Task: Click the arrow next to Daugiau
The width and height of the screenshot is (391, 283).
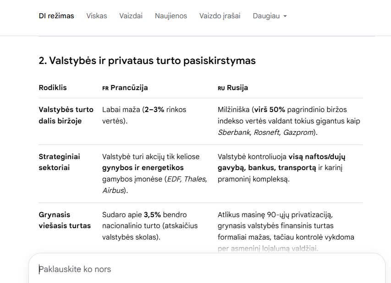Action: click(x=285, y=16)
